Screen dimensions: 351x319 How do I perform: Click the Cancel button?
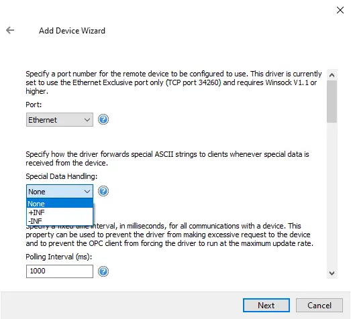tap(319, 305)
